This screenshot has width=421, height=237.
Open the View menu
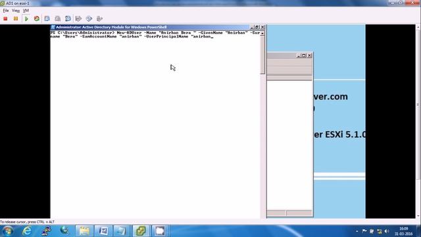[16, 11]
